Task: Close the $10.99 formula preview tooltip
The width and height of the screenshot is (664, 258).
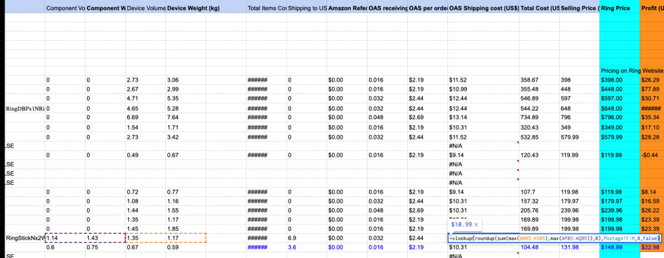Action: pos(476,225)
